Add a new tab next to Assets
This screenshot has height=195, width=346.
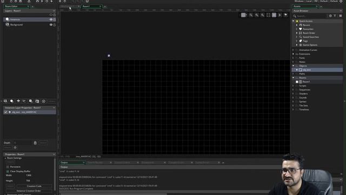click(x=321, y=6)
